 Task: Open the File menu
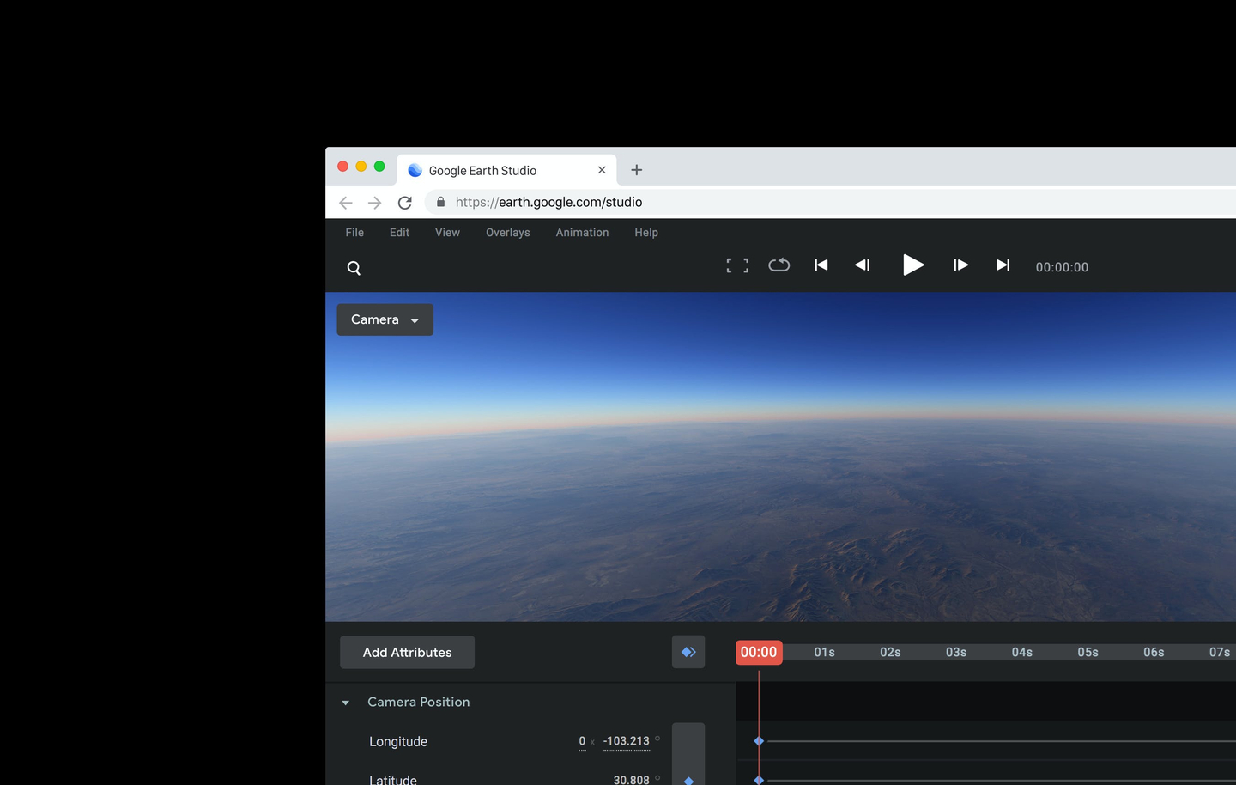(354, 233)
